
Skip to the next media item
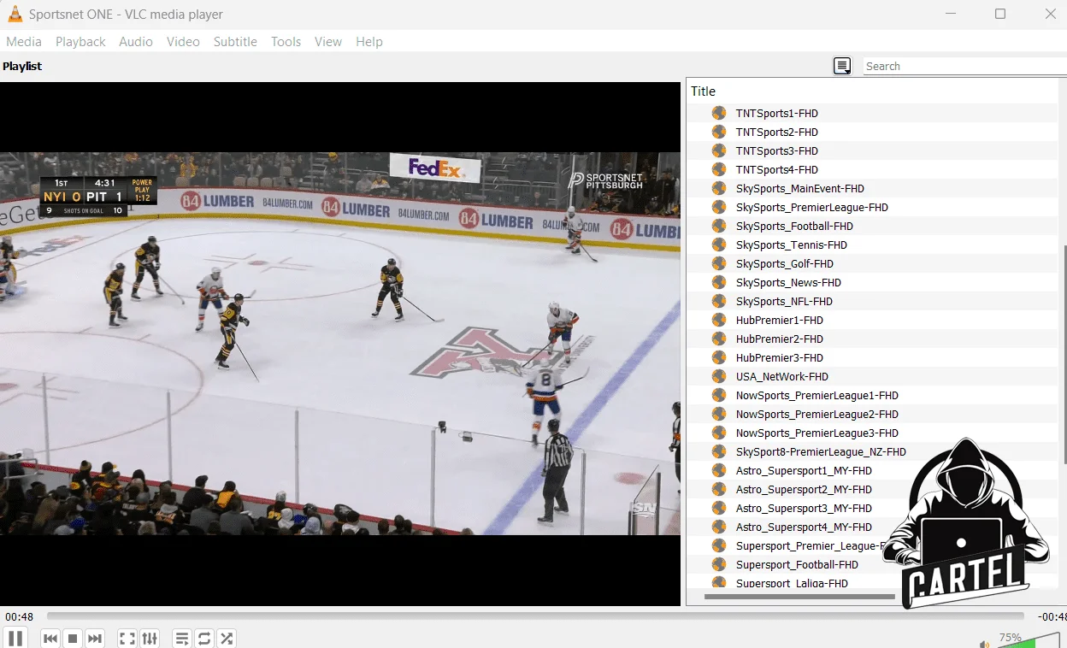[95, 638]
